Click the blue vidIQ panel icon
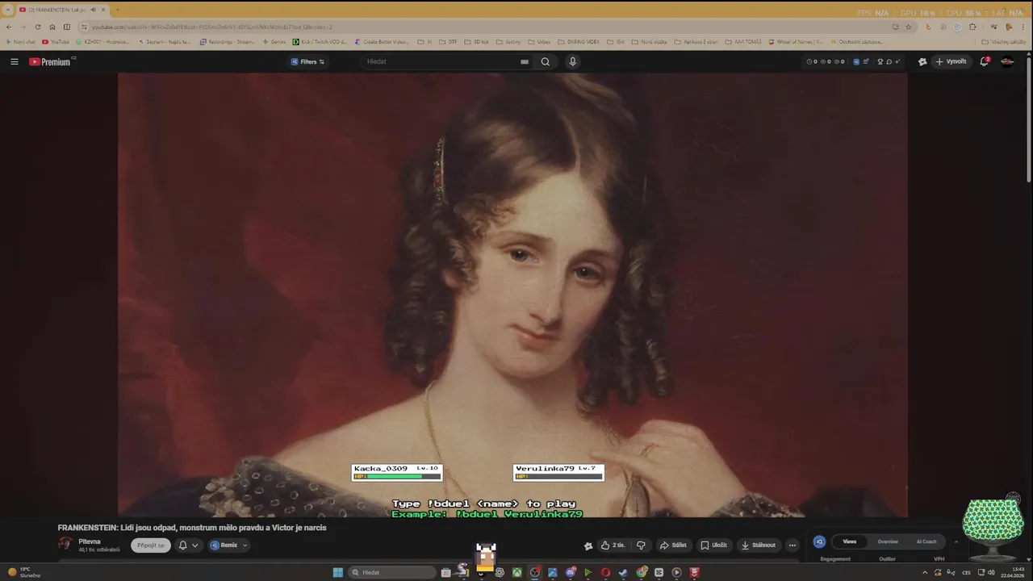Viewport: 1033px width, 581px height. coord(819,541)
